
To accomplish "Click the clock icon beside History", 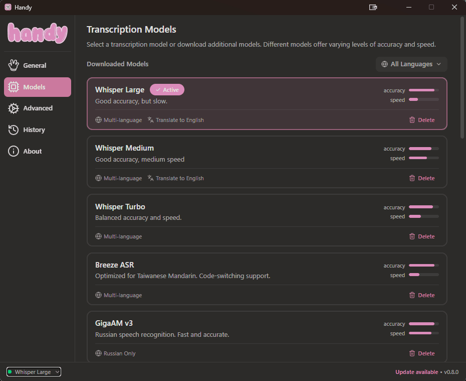I will [x=14, y=130].
